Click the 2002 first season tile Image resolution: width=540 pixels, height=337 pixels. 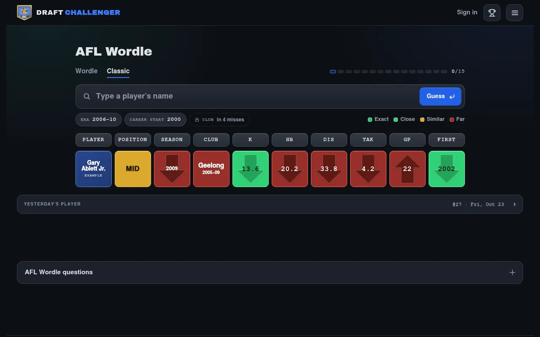click(447, 169)
